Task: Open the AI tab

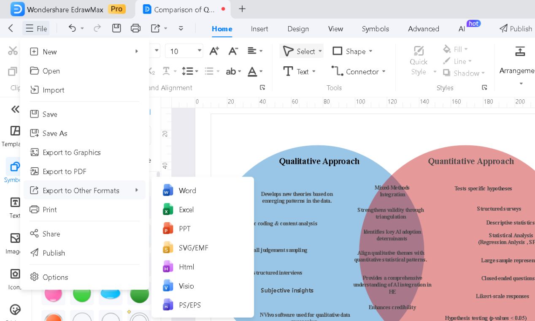Action: click(462, 29)
